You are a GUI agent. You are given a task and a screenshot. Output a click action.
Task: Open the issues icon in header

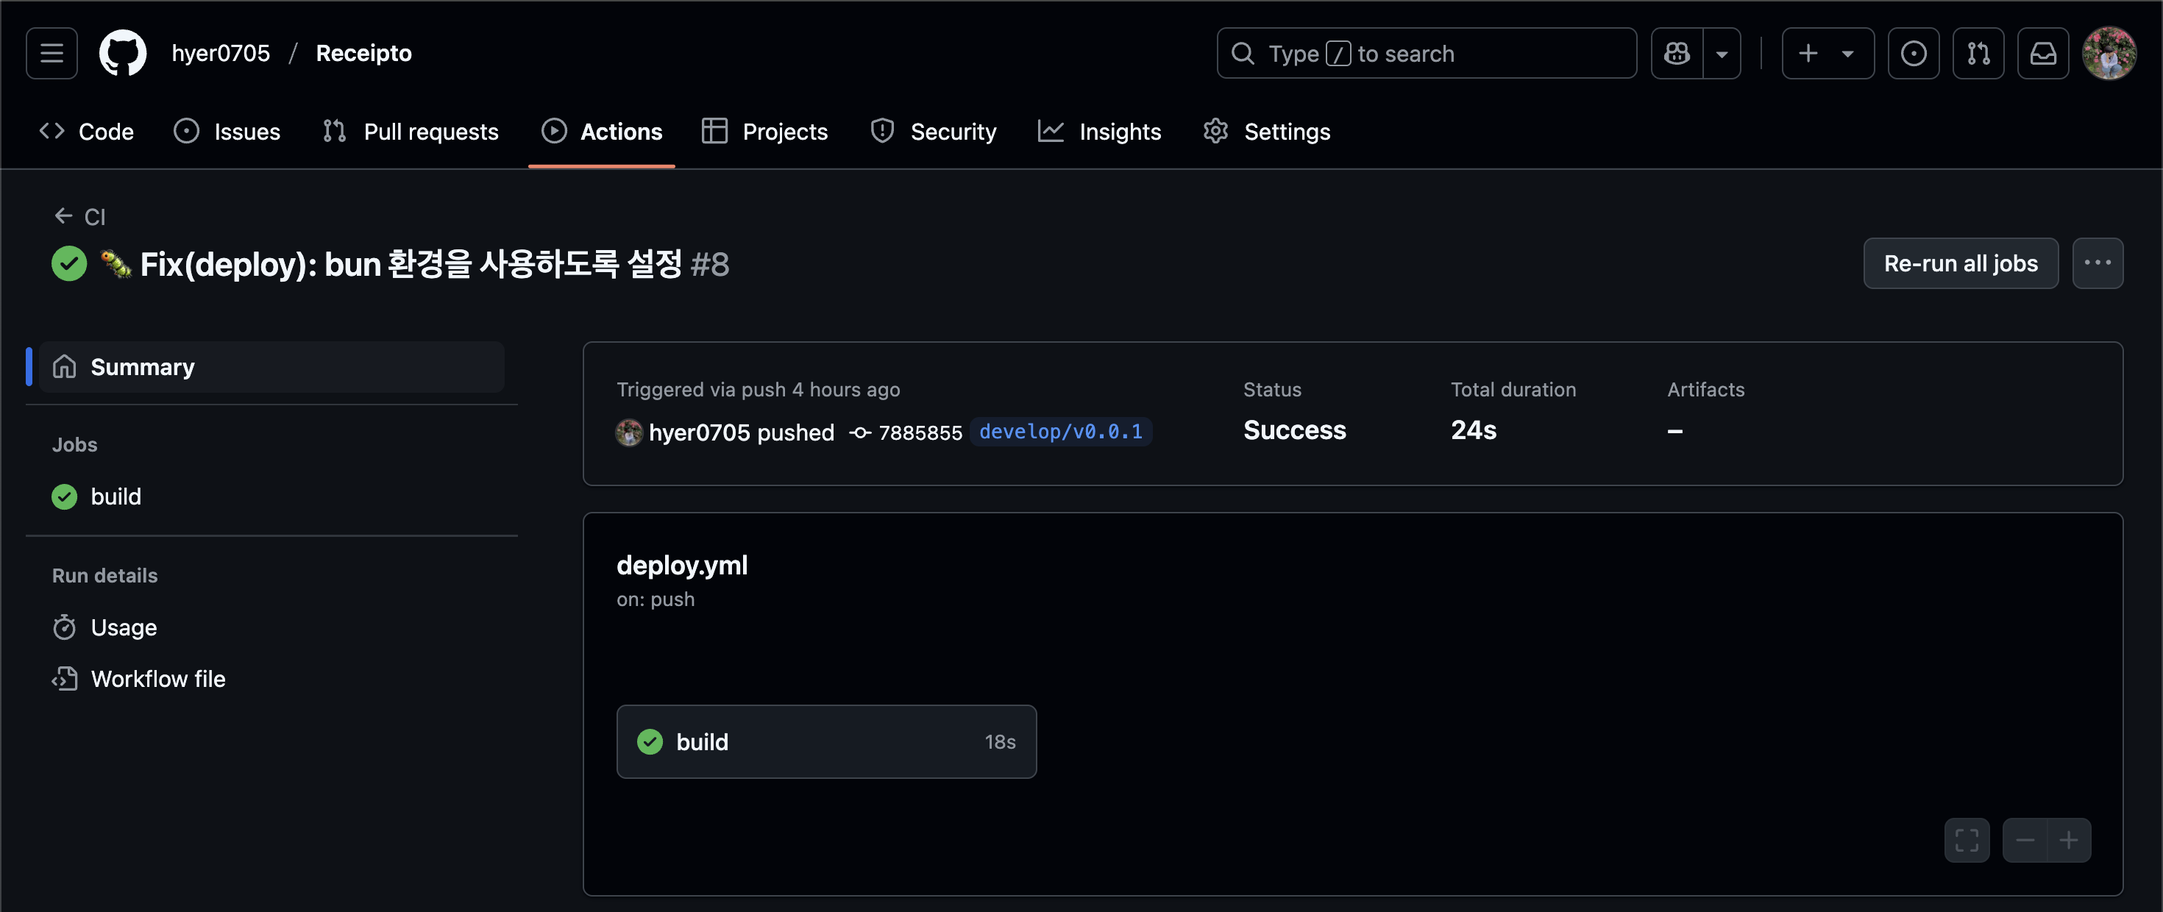coord(1913,53)
